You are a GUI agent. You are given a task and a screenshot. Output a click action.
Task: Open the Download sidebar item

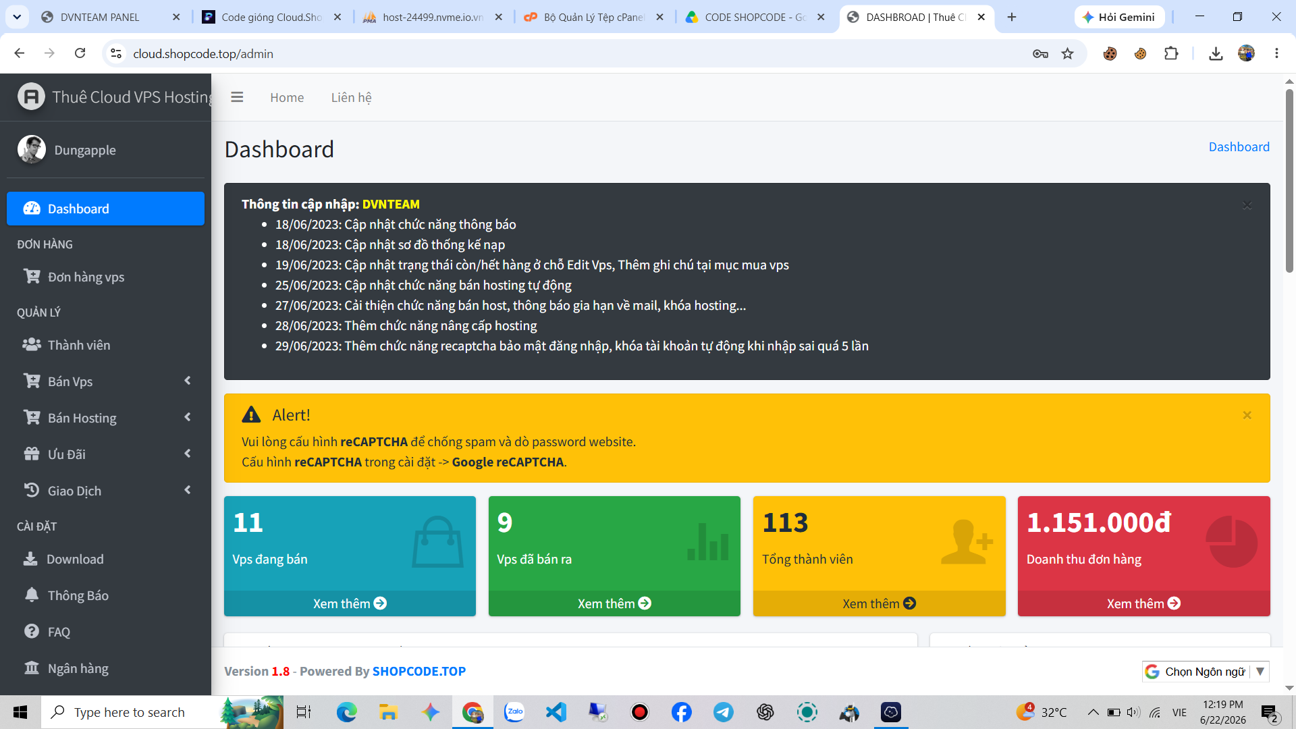[x=105, y=559]
